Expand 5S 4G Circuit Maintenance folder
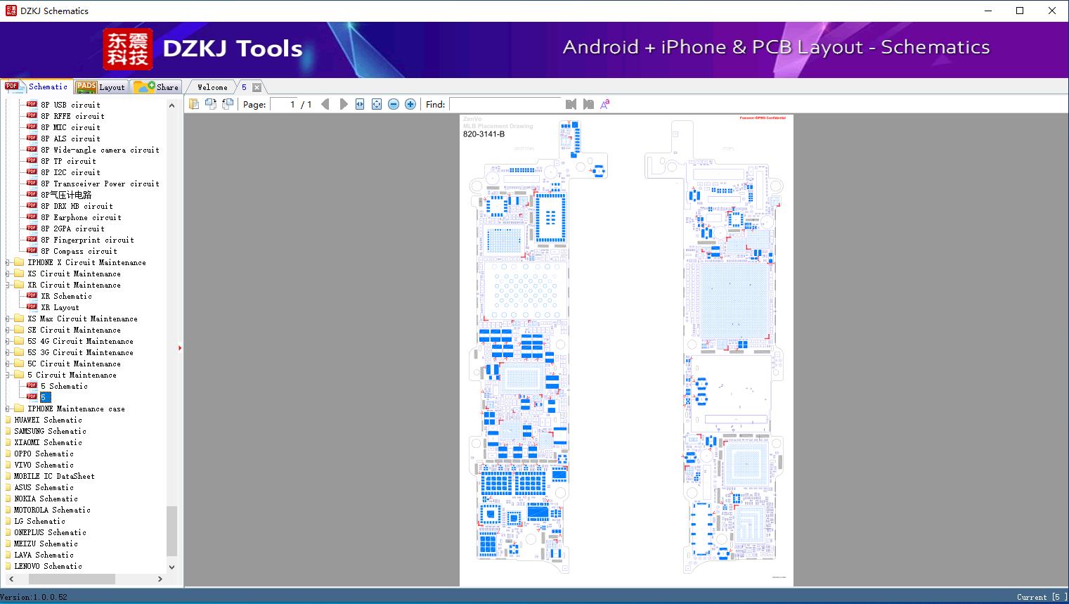The height and width of the screenshot is (604, 1069). 8,341
